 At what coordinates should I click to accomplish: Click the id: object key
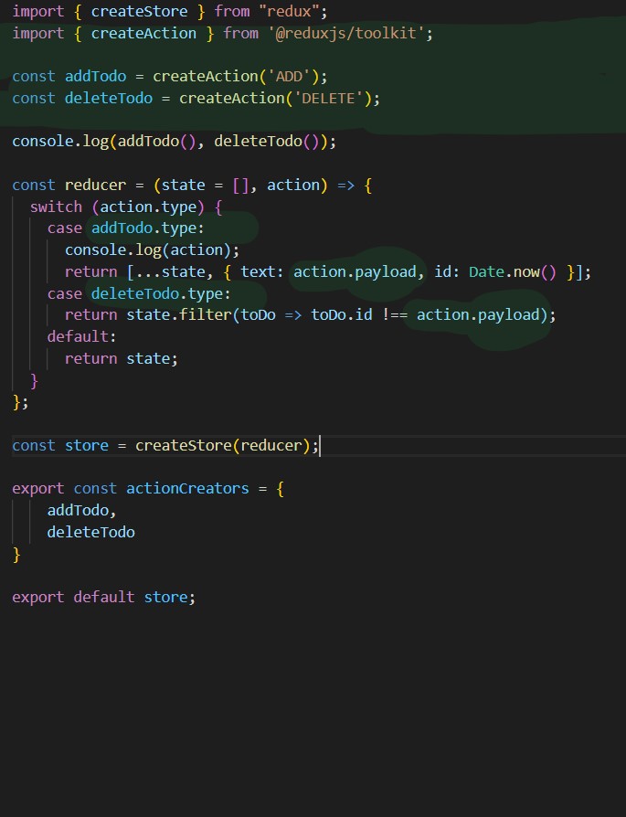pyautogui.click(x=447, y=272)
